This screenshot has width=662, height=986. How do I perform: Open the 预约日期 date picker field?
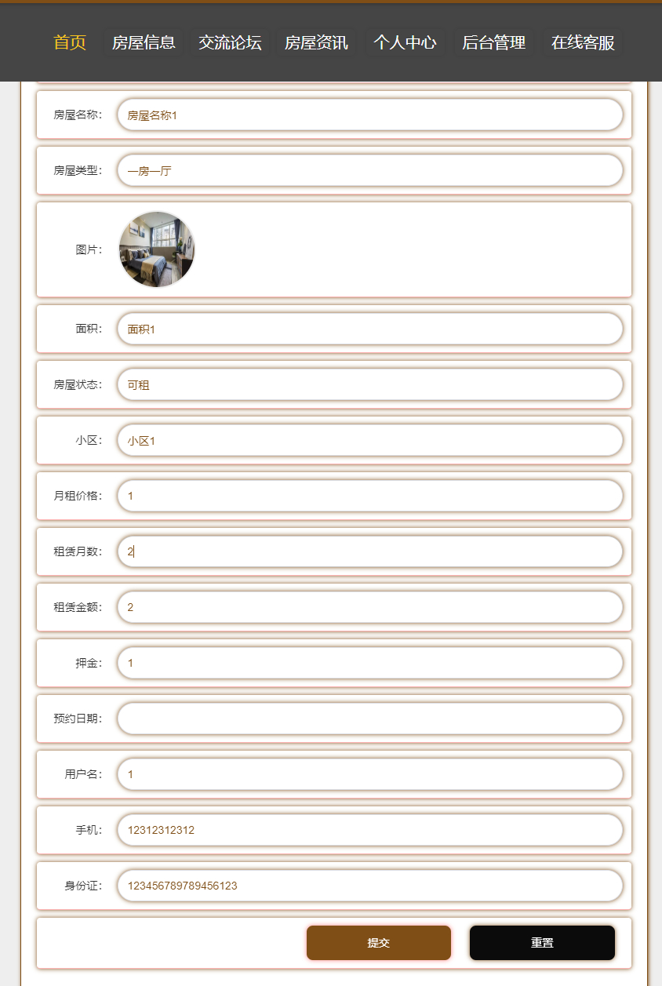point(369,719)
